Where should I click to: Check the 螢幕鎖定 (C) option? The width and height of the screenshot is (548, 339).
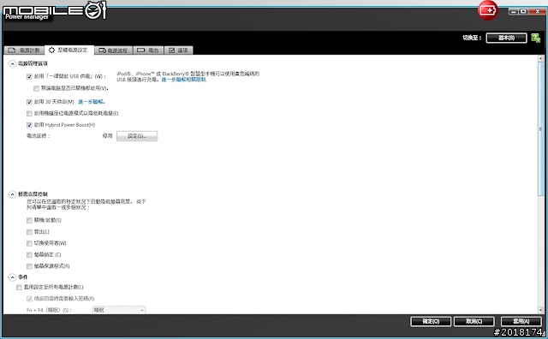click(x=29, y=255)
